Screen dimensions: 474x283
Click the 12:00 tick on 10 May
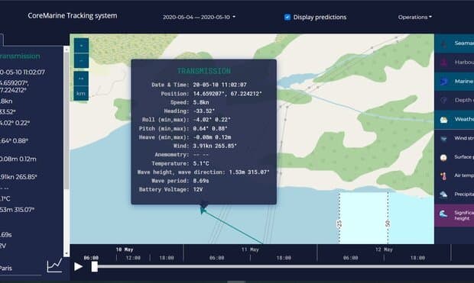point(133,258)
